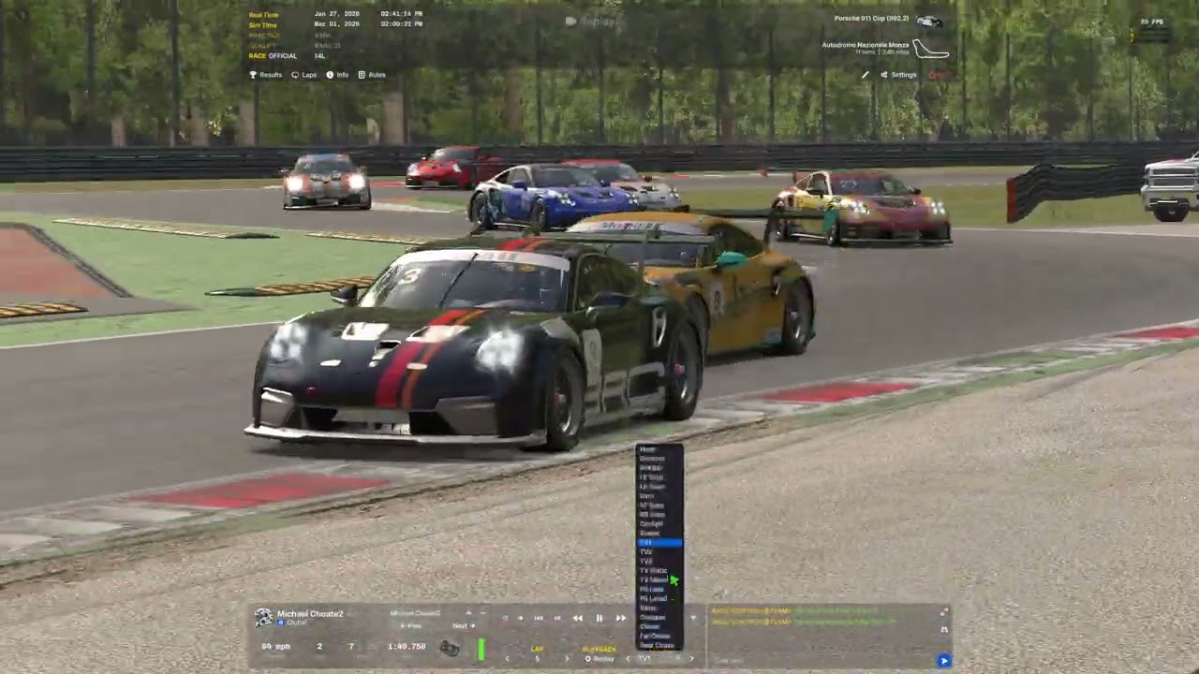Choose the Cockpit camera entry
1199x674 pixels.
click(659, 523)
